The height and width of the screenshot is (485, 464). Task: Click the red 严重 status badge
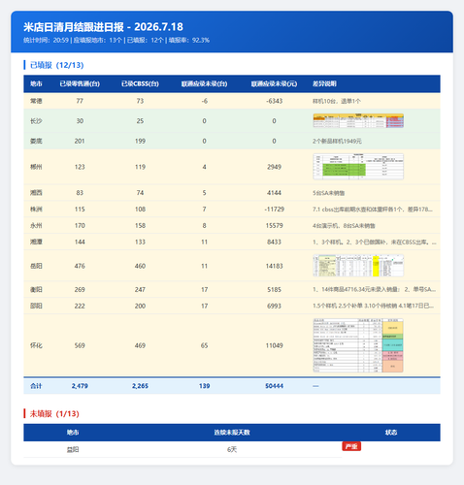[351, 446]
